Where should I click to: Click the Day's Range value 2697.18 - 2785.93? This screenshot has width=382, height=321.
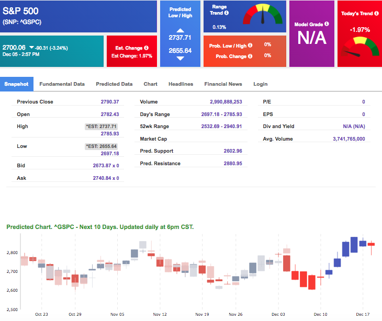click(222, 114)
